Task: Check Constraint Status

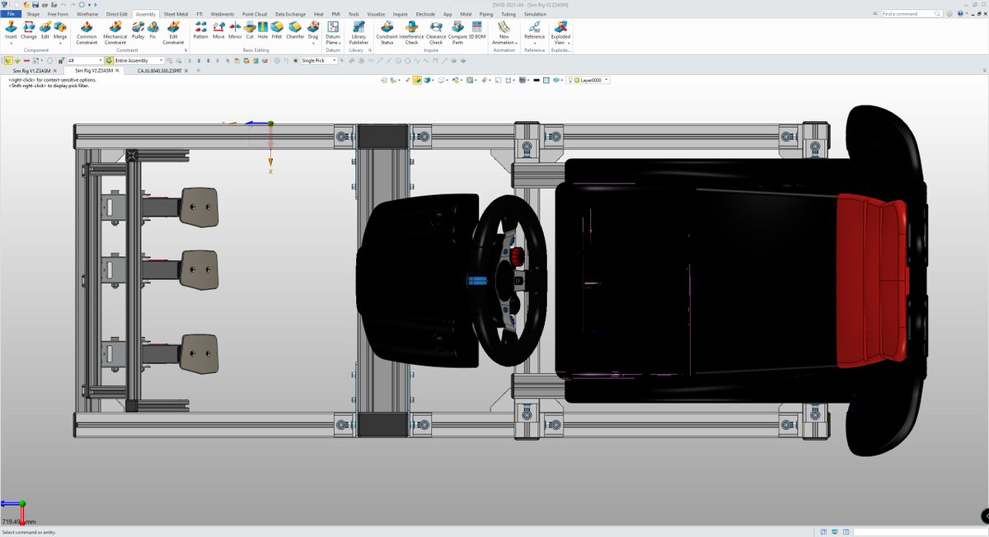Action: (387, 32)
